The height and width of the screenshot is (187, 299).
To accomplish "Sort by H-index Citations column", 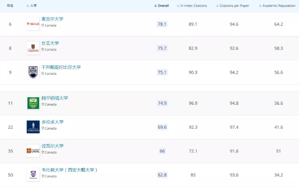I will (192, 5).
